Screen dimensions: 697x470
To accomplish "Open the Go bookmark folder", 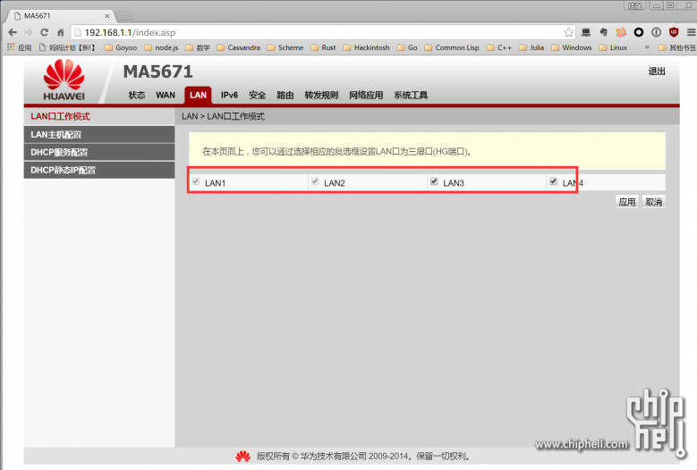I will point(407,47).
